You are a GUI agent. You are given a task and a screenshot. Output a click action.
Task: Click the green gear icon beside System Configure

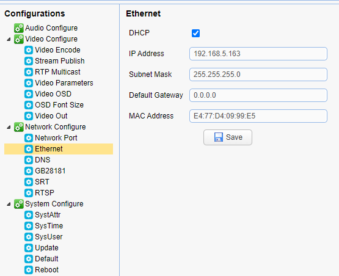pyautogui.click(x=19, y=204)
